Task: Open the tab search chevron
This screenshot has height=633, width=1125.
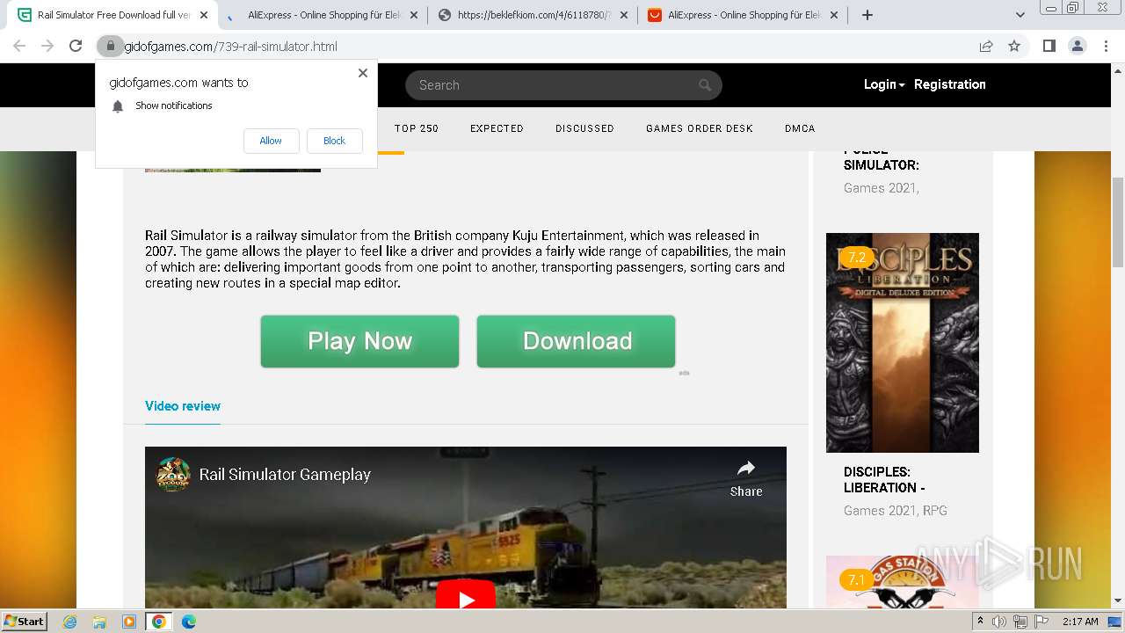Action: [1020, 15]
